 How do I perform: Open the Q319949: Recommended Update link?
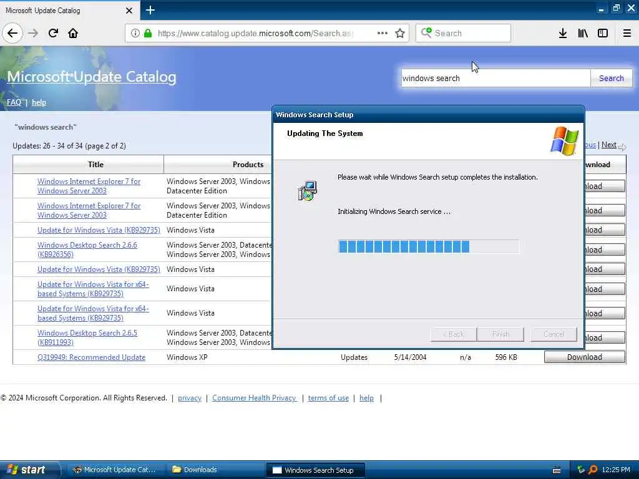(91, 357)
